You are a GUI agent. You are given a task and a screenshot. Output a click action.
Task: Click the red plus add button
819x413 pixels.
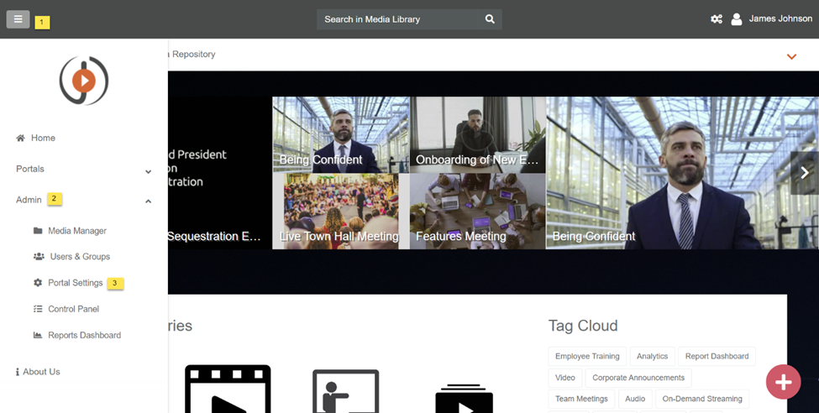783,382
